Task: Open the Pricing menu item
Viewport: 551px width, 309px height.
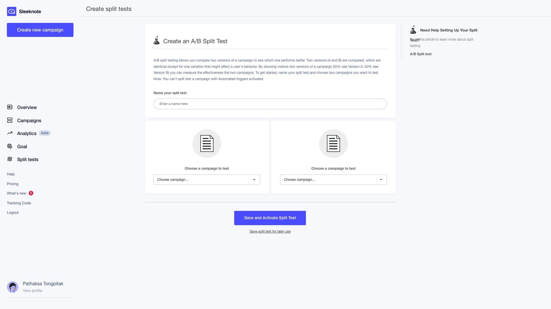Action: [13, 184]
